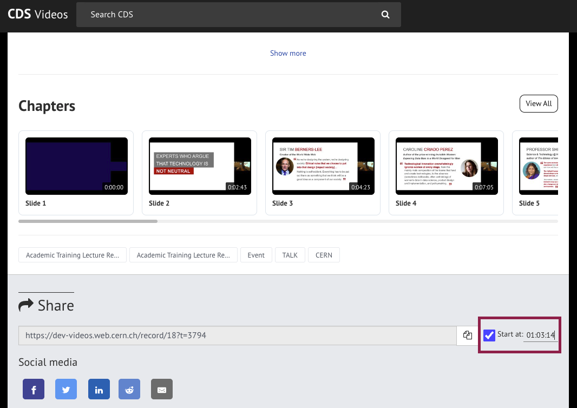Click the Search CDS input field
Screen dimensions: 577x408
(x=227, y=15)
